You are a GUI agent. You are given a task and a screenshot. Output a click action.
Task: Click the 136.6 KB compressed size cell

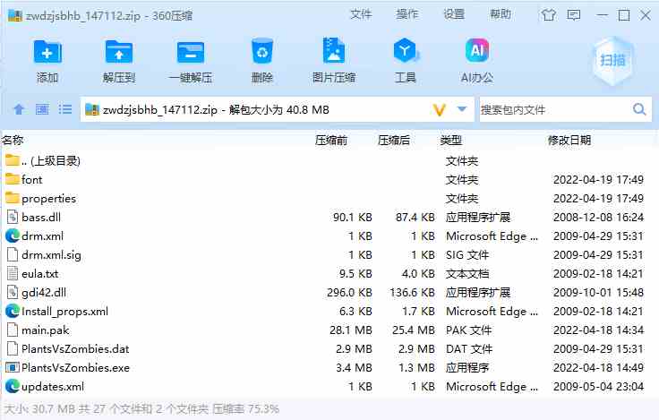(412, 293)
